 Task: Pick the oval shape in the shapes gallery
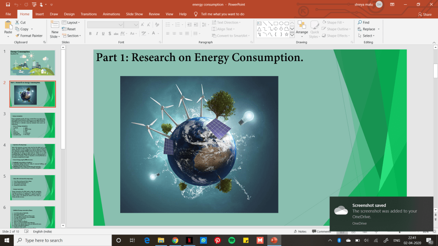(x=281, y=23)
